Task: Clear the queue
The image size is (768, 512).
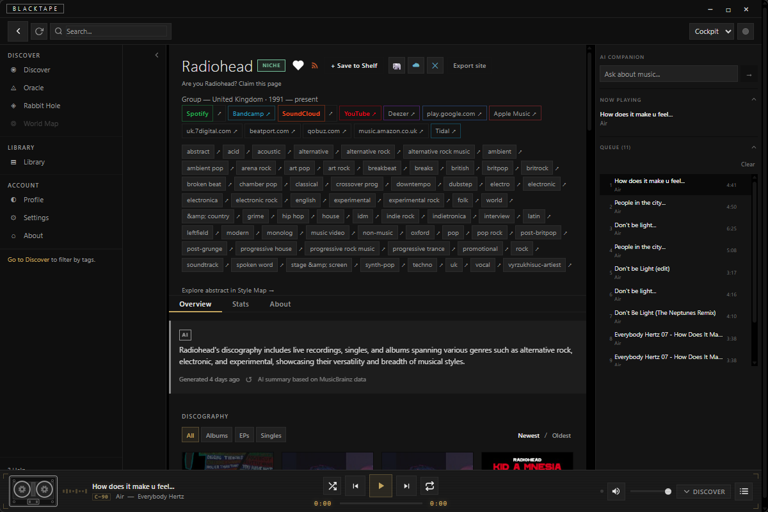Action: pos(748,164)
